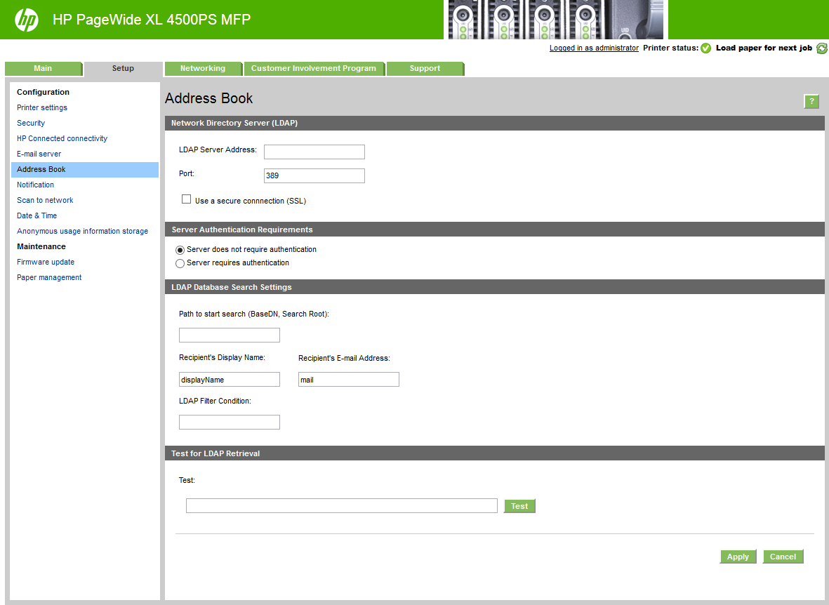Screen dimensions: 829x605
Task: Open Anonymous usage information storage
Action: (x=82, y=231)
